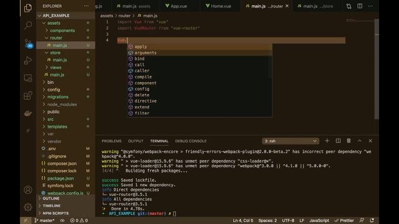
Task: Switch to the DEBUG CONSOLE tab
Action: tap(191, 141)
